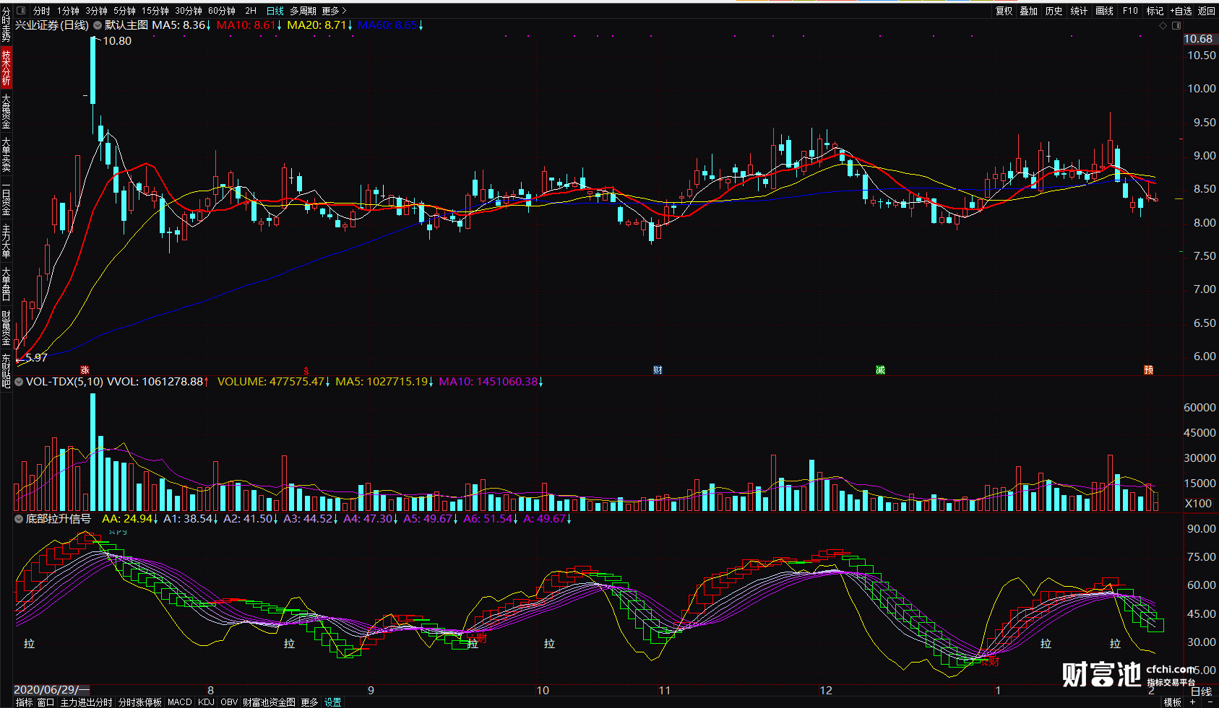Activate the 画线 drawing tool
Image resolution: width=1219 pixels, height=708 pixels.
[x=1104, y=11]
